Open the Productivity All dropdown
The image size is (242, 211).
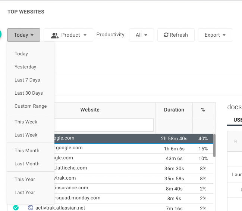click(141, 35)
